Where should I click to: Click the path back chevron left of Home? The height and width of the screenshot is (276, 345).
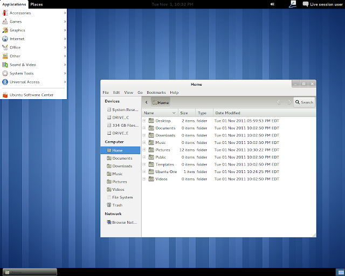(146, 102)
